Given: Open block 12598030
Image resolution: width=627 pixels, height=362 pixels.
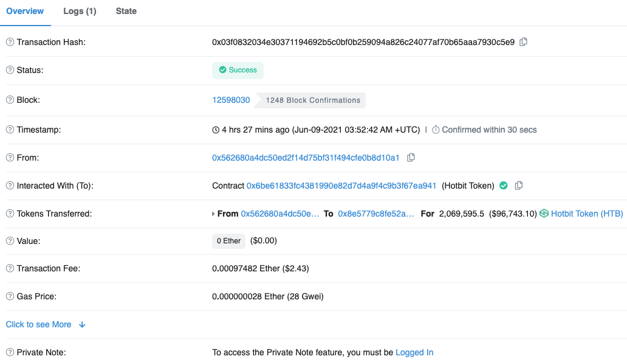Looking at the screenshot, I should point(231,100).
